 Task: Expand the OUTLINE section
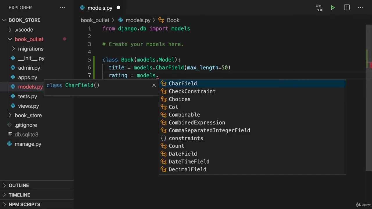19,185
